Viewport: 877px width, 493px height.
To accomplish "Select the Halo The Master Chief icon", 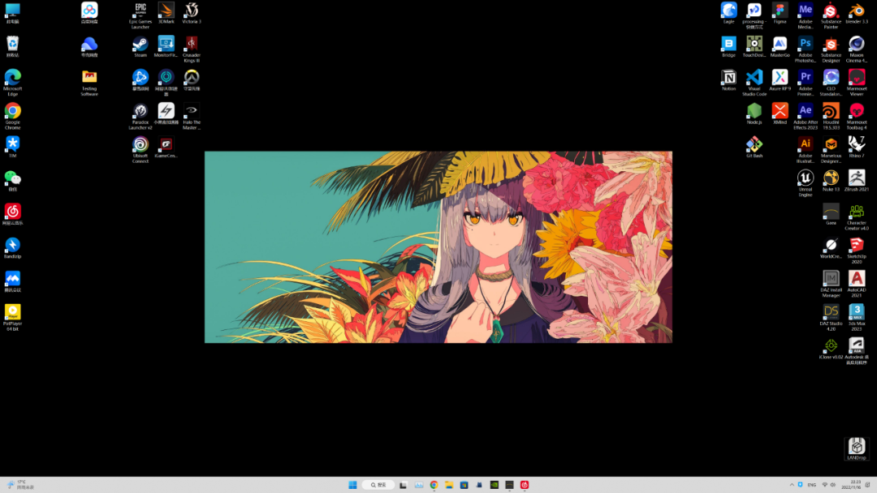I will pos(192,116).
